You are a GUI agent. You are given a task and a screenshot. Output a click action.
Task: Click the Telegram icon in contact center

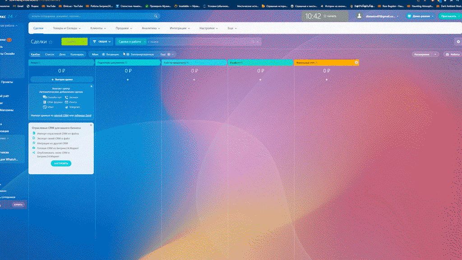click(66, 107)
